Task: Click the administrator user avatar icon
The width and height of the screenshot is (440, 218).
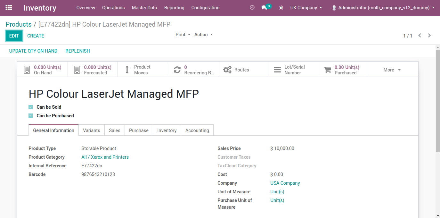Action: [334, 8]
